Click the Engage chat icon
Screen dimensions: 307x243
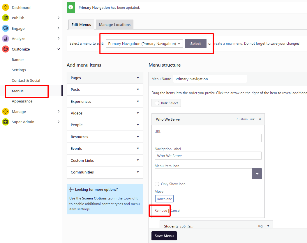6,28
